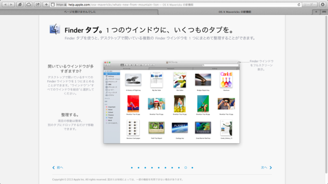Select the fifth pagination dot
The image size is (328, 184).
(x=158, y=168)
